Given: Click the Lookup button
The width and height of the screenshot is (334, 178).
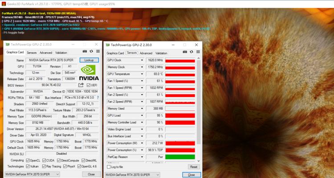Looking at the screenshot, I should click(89, 60).
